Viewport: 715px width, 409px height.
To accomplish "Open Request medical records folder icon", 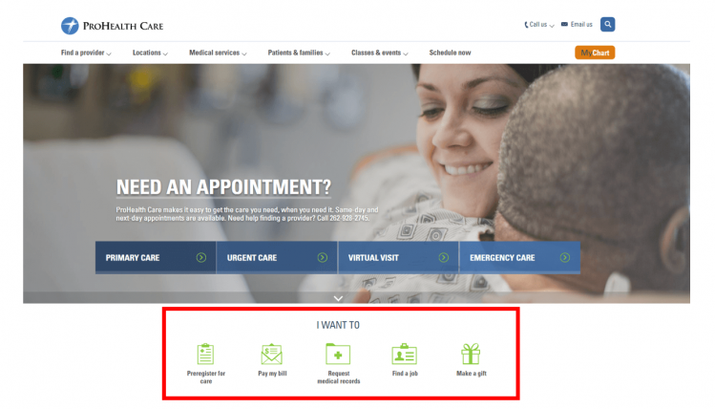I will [338, 354].
